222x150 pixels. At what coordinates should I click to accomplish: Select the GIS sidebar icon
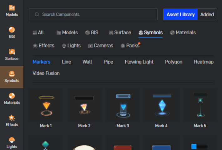pyautogui.click(x=12, y=32)
